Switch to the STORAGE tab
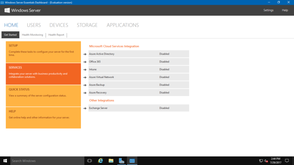The height and width of the screenshot is (165, 294). point(87,25)
